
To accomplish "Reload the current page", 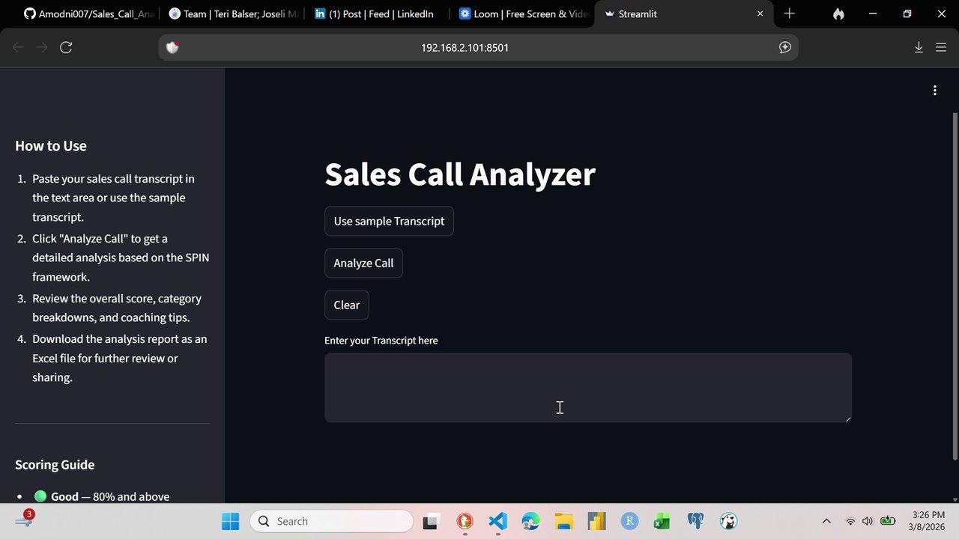I will [x=66, y=47].
